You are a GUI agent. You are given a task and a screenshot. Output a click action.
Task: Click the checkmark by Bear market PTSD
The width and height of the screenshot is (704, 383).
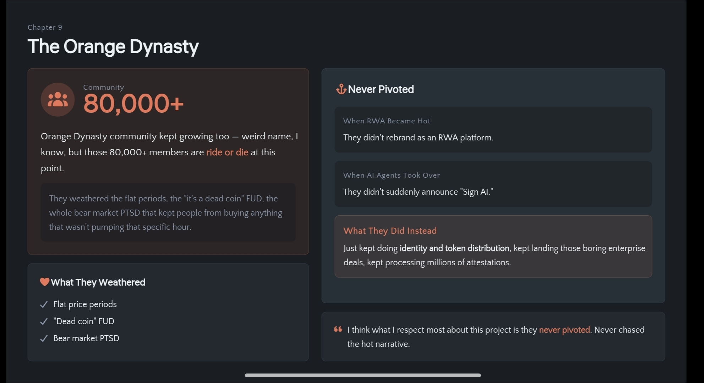(44, 338)
